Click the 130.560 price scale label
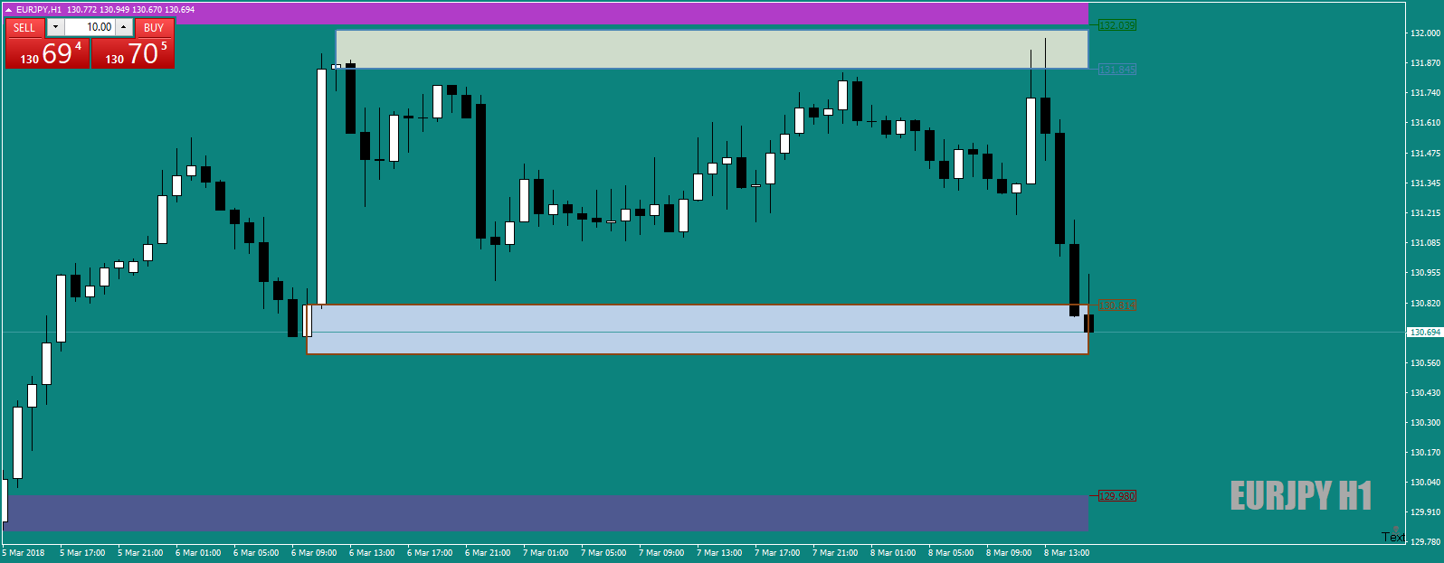Screen dimensions: 1444x563 coord(1425,363)
